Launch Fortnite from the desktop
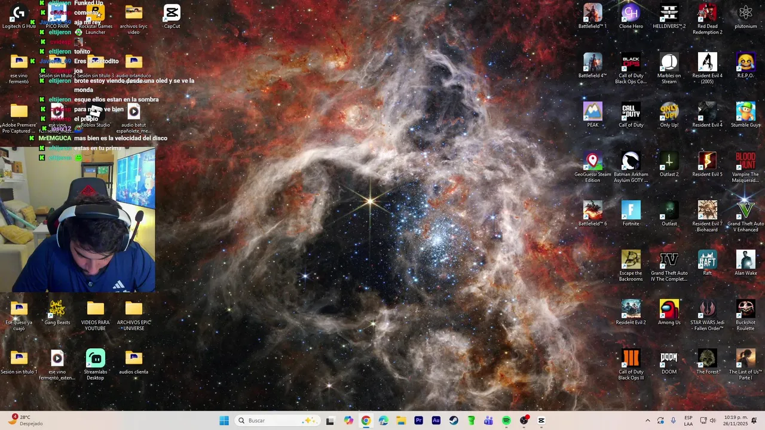Image resolution: width=765 pixels, height=430 pixels. (x=631, y=214)
